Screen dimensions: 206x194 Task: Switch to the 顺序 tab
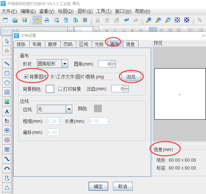[53, 44]
